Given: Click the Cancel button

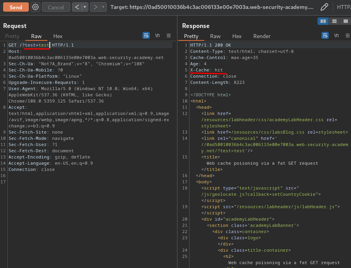Looking at the screenshot, I should point(56,7).
